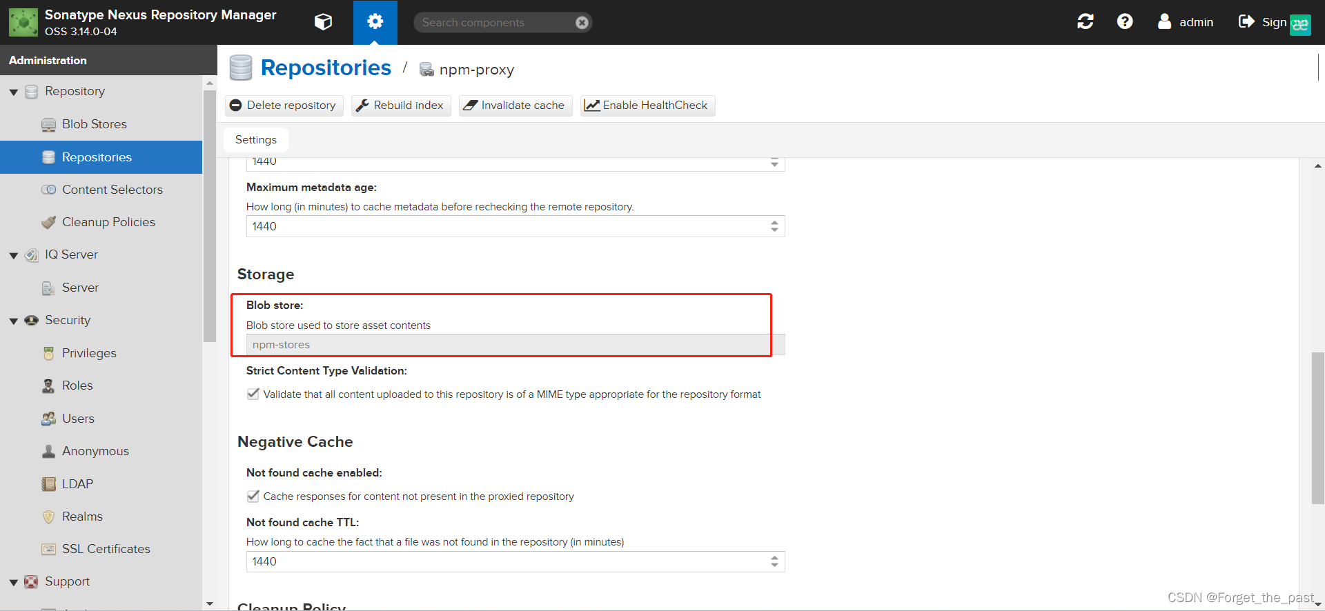Open SSL Certificates menu item
Viewport: 1325px width, 611px height.
(x=106, y=549)
